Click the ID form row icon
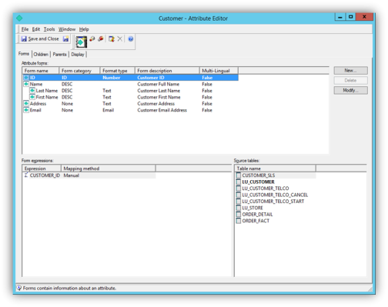The image size is (388, 307). pyautogui.click(x=26, y=78)
